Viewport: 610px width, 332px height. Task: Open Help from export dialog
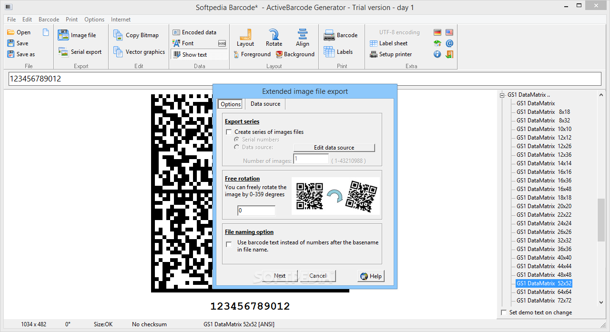pyautogui.click(x=371, y=276)
